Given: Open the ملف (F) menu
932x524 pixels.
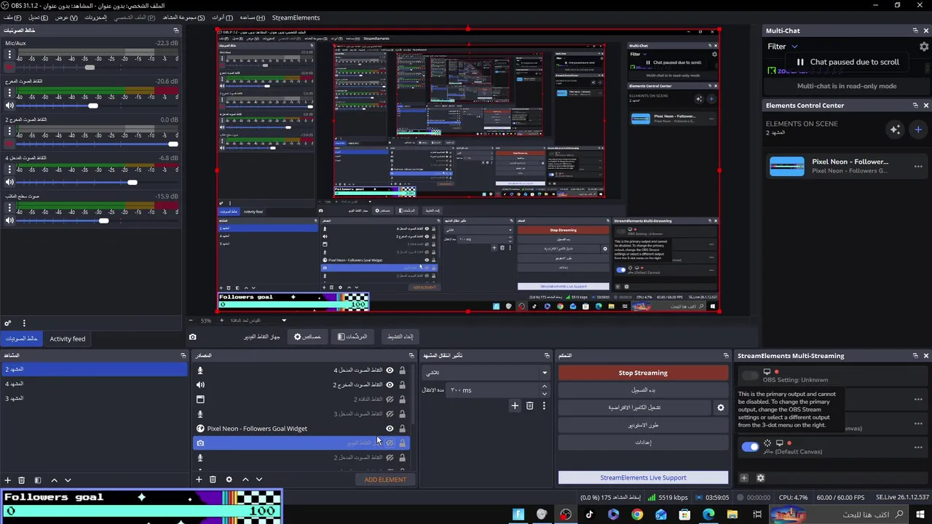Looking at the screenshot, I should (x=12, y=17).
